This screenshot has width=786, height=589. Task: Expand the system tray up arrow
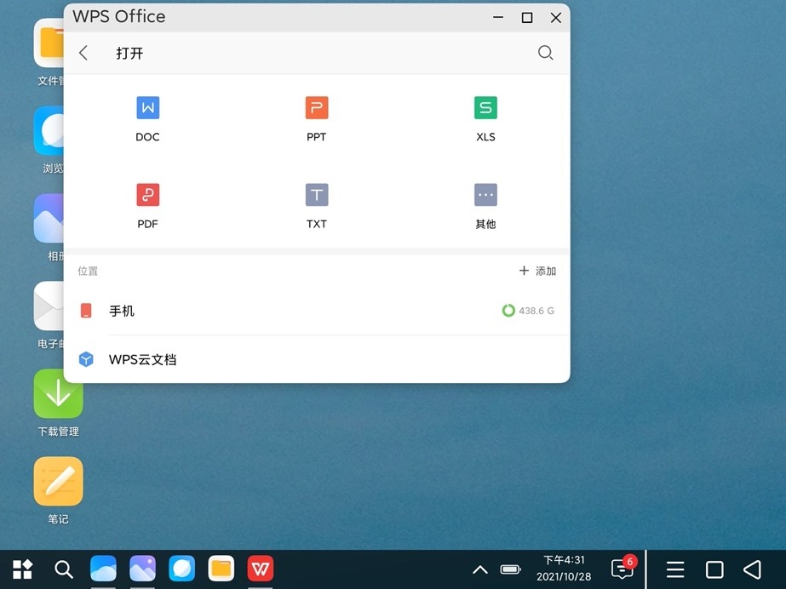(x=480, y=569)
